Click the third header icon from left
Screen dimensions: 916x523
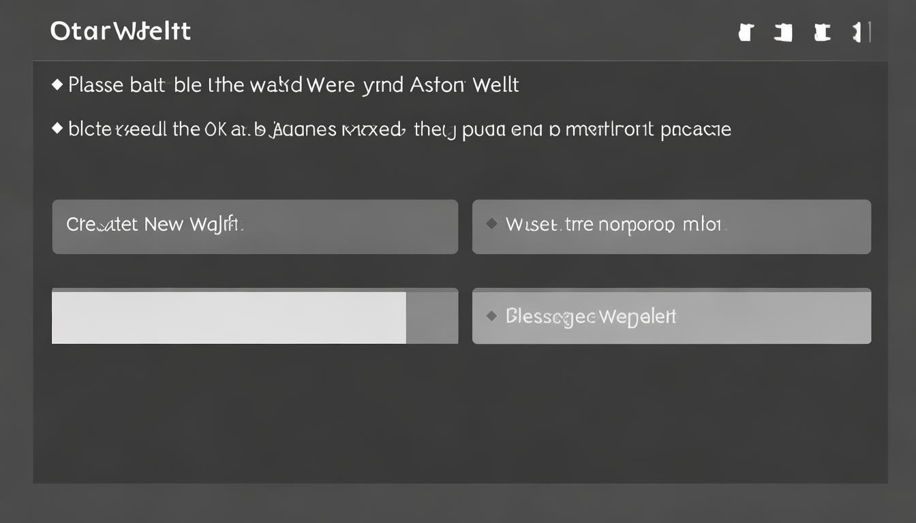[823, 32]
